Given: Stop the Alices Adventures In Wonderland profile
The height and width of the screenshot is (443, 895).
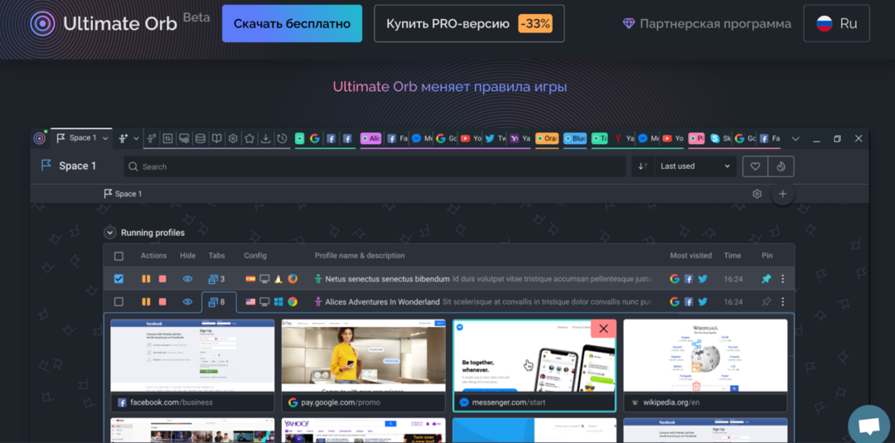Looking at the screenshot, I should click(x=162, y=301).
